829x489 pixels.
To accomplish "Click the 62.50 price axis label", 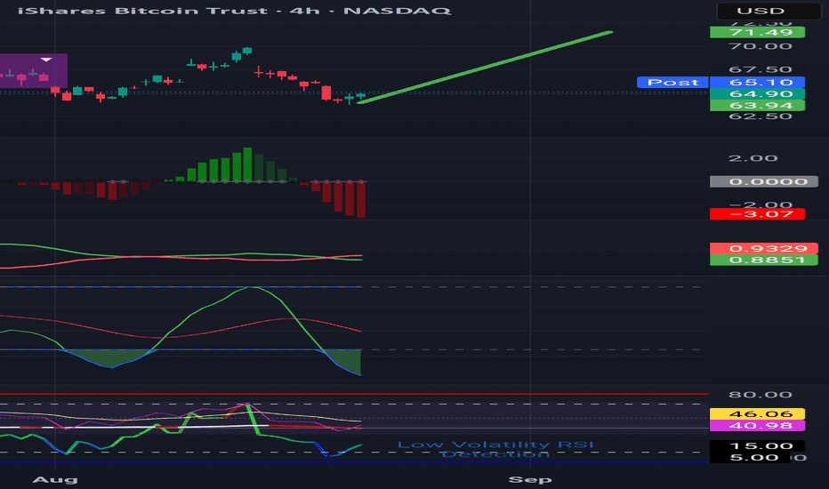I will tap(761, 116).
